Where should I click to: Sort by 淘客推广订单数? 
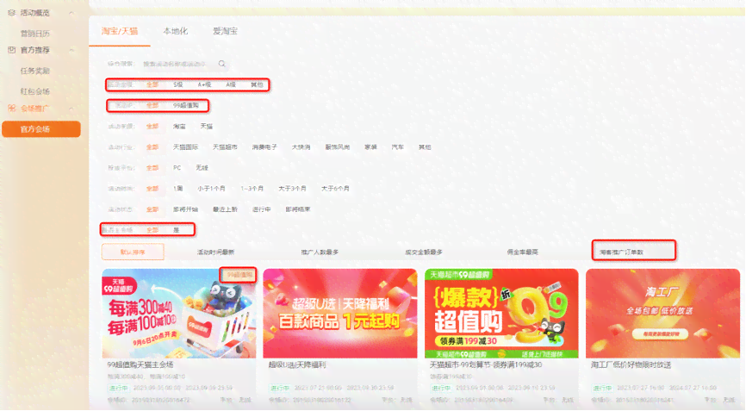[621, 252]
